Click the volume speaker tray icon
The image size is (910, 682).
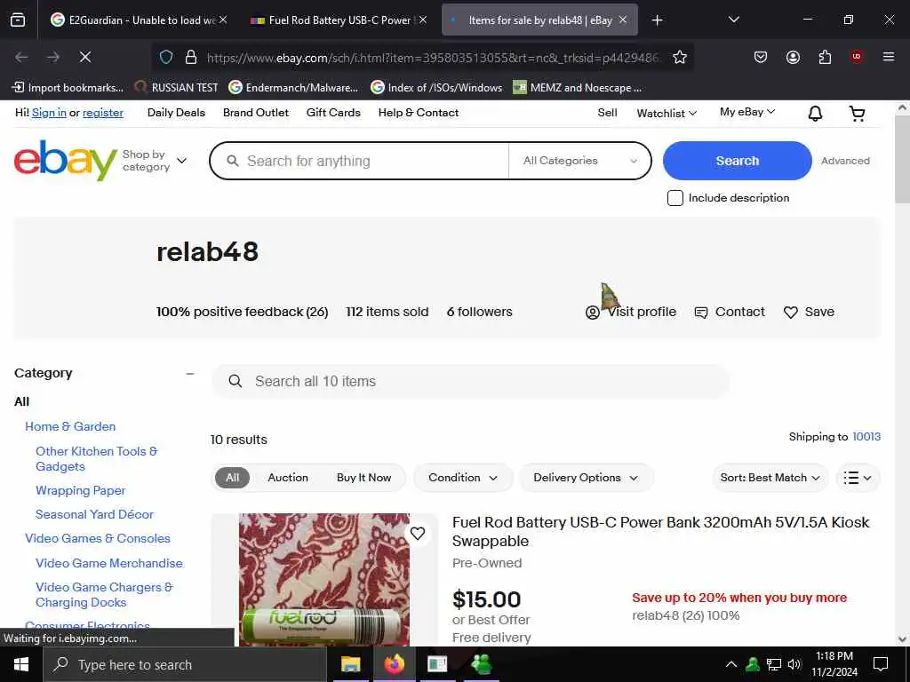point(794,664)
